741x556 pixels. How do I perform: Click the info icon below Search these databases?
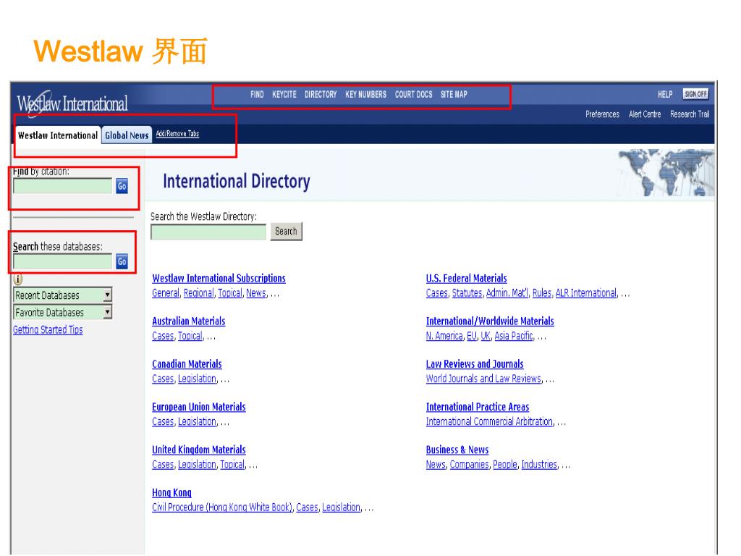click(18, 279)
